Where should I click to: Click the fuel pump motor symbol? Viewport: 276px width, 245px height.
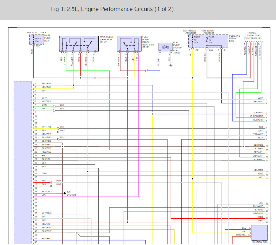point(166,47)
